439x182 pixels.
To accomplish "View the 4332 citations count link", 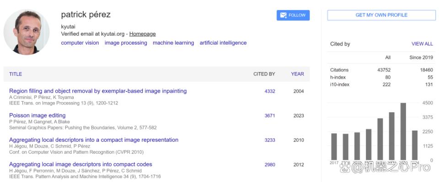I will pos(270,91).
